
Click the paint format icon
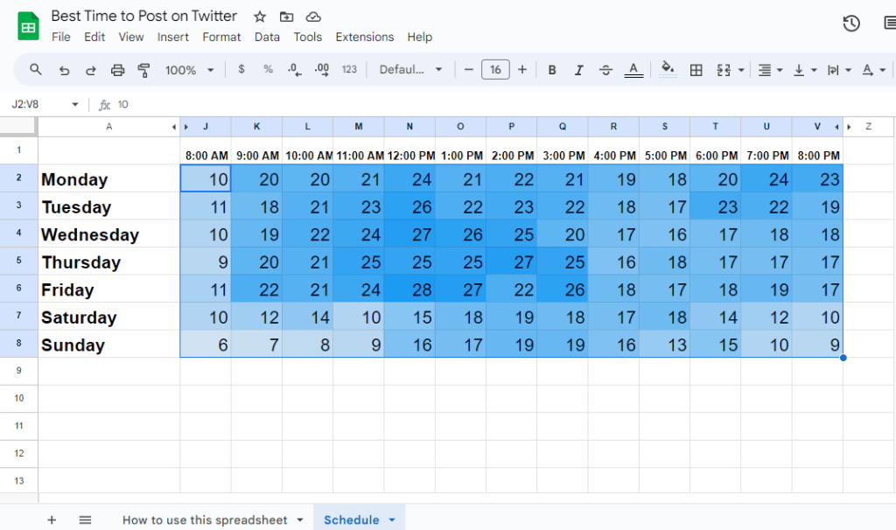pyautogui.click(x=144, y=70)
